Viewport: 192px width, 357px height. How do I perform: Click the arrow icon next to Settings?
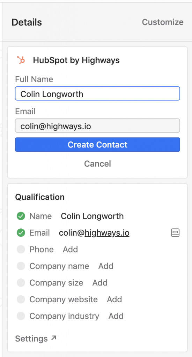54,338
